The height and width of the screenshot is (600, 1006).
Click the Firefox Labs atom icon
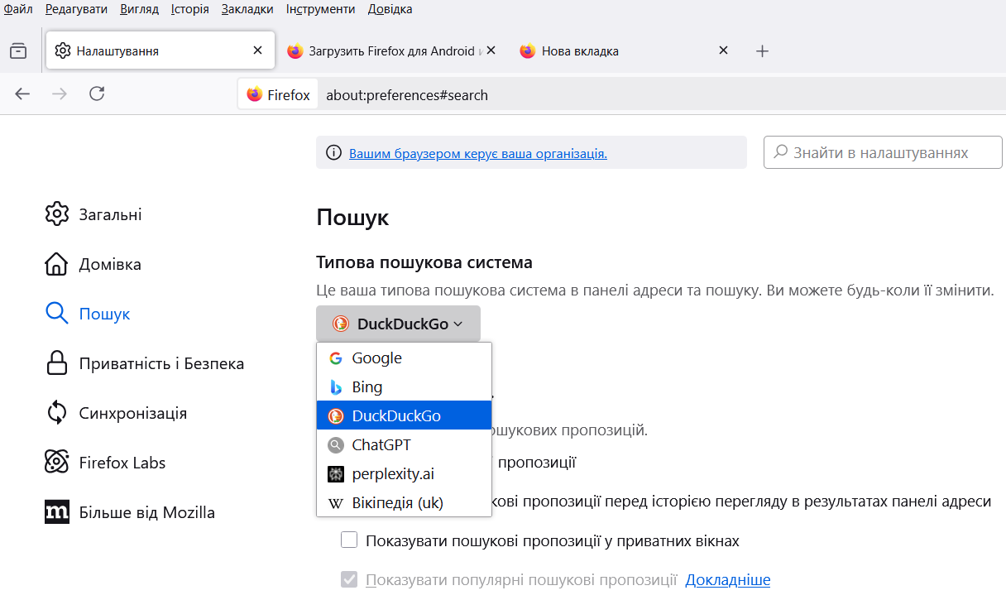click(x=56, y=463)
